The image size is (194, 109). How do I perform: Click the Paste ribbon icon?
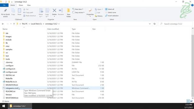[x=19, y=11]
